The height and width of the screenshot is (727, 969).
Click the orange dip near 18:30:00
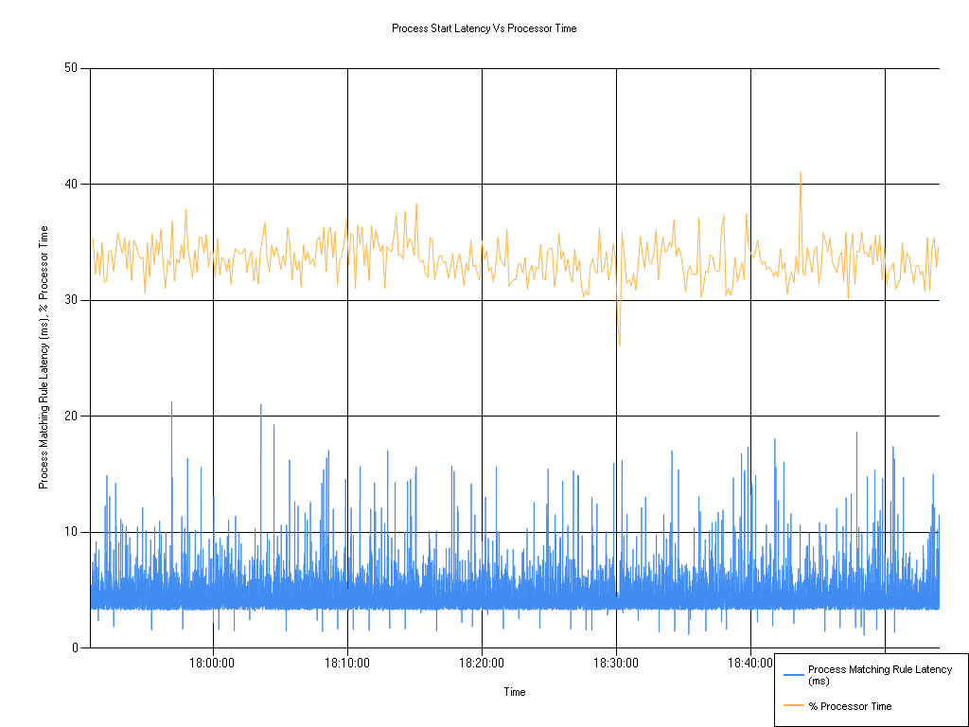(x=621, y=343)
